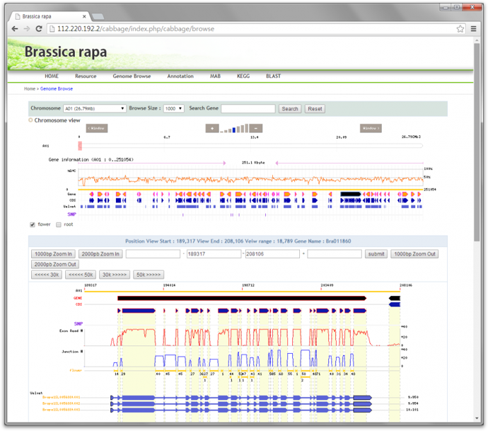
Task: Close the Brassica rapa browser tab
Action: [x=84, y=16]
